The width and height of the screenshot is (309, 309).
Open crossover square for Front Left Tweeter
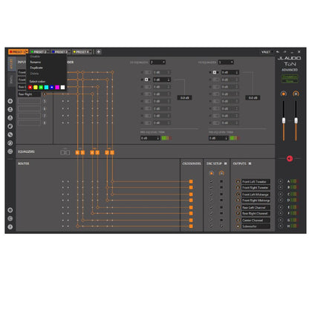coord(191,181)
